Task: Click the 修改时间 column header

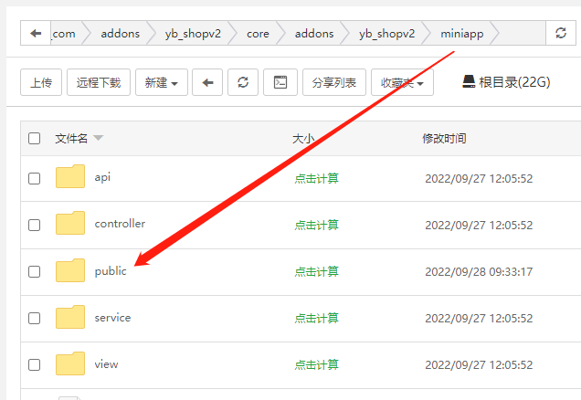Action: tap(444, 139)
